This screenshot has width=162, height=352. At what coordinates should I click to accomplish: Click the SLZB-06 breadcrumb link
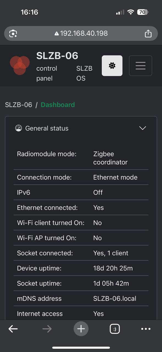(19, 105)
